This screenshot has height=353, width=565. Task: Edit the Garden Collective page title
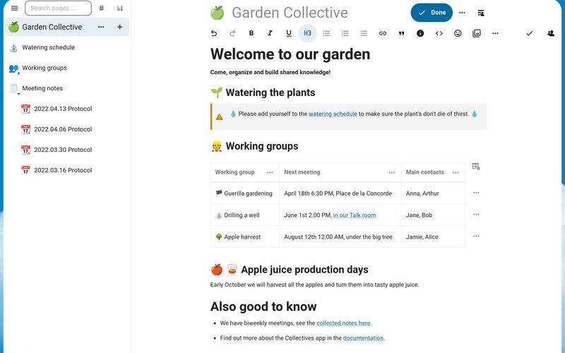click(290, 13)
